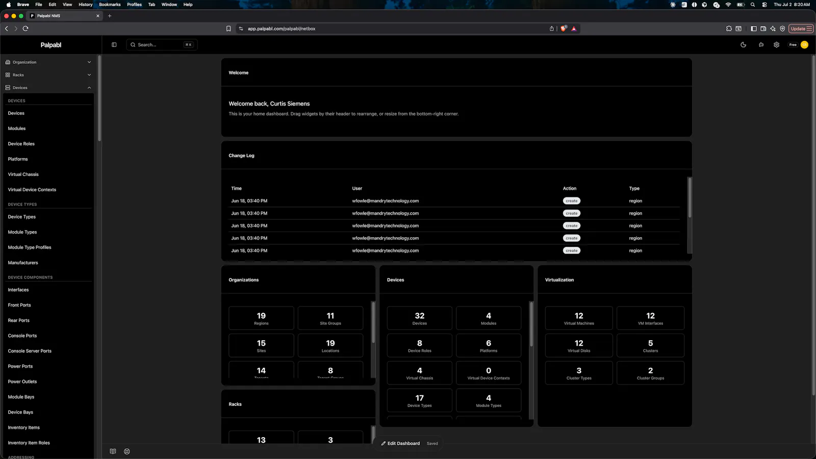Click the 17 Device Types stat card
The width and height of the screenshot is (816, 459).
420,400
